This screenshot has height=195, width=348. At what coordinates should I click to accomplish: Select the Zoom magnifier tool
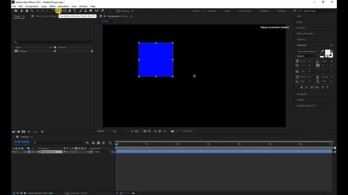pyautogui.click(x=32, y=11)
